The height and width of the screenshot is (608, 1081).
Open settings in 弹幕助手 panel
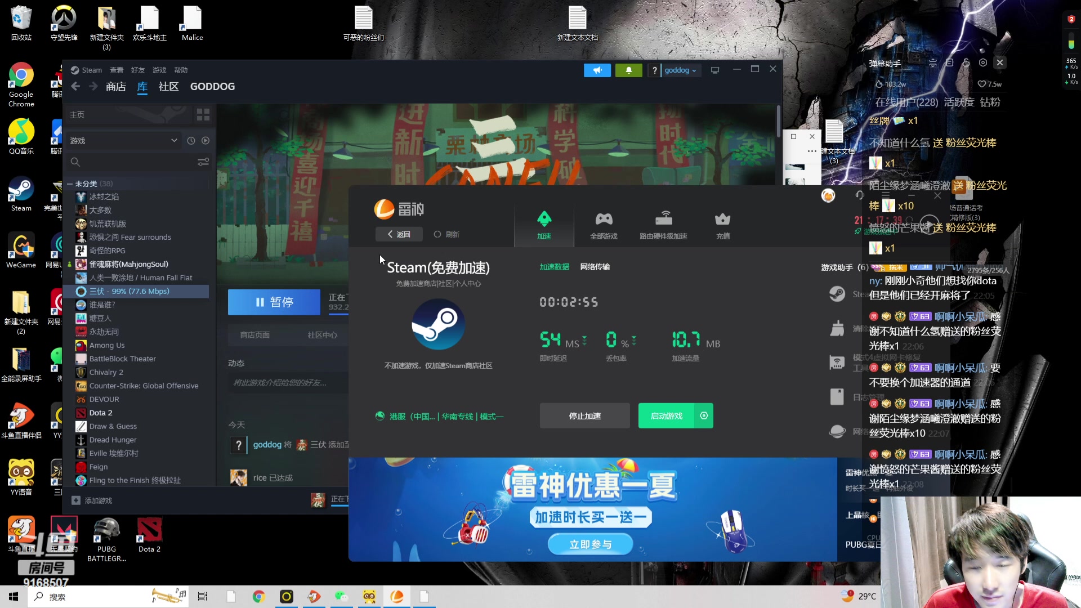(983, 63)
